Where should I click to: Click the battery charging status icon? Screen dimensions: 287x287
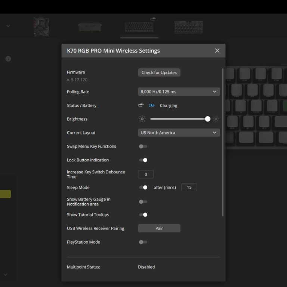[x=151, y=105]
